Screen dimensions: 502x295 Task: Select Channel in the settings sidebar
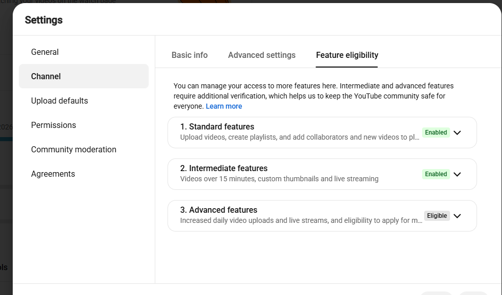(83, 76)
